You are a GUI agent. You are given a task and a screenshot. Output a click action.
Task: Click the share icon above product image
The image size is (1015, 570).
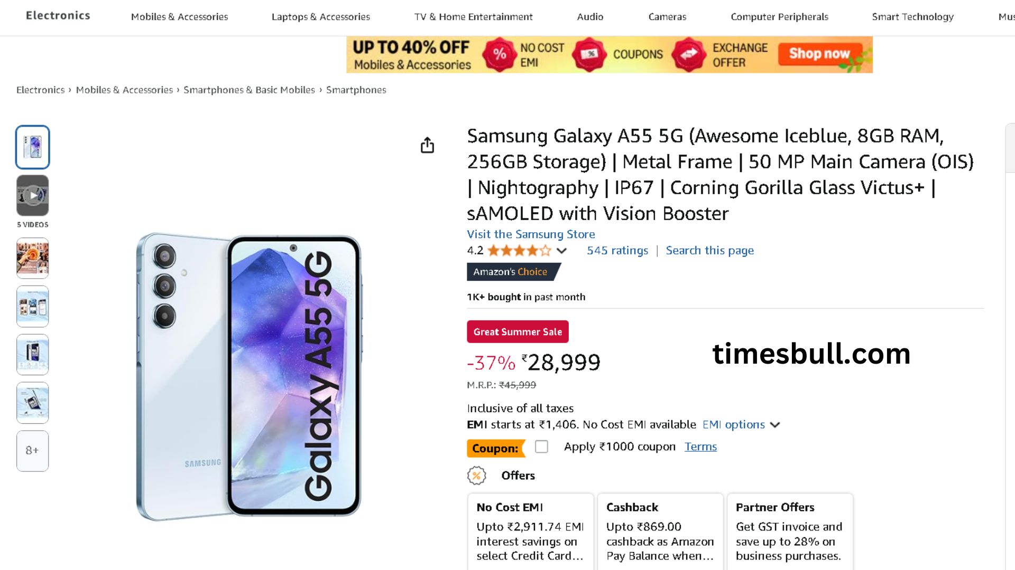click(x=427, y=145)
